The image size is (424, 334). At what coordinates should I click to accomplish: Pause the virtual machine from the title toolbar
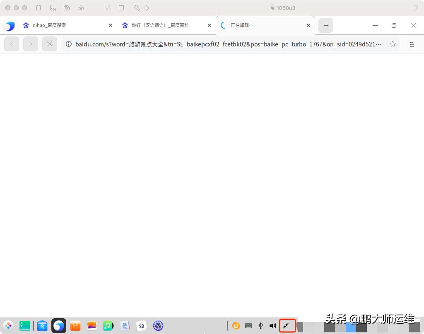coord(39,8)
